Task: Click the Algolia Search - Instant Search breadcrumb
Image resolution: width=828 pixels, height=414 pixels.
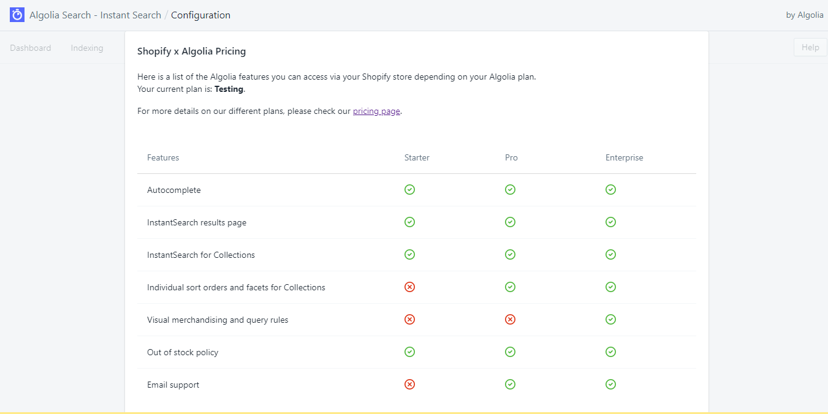Action: click(95, 15)
